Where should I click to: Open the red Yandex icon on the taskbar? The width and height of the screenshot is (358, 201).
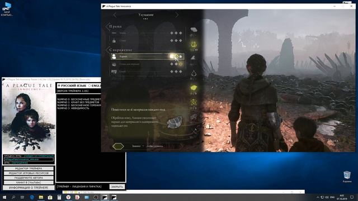[x=77, y=197]
